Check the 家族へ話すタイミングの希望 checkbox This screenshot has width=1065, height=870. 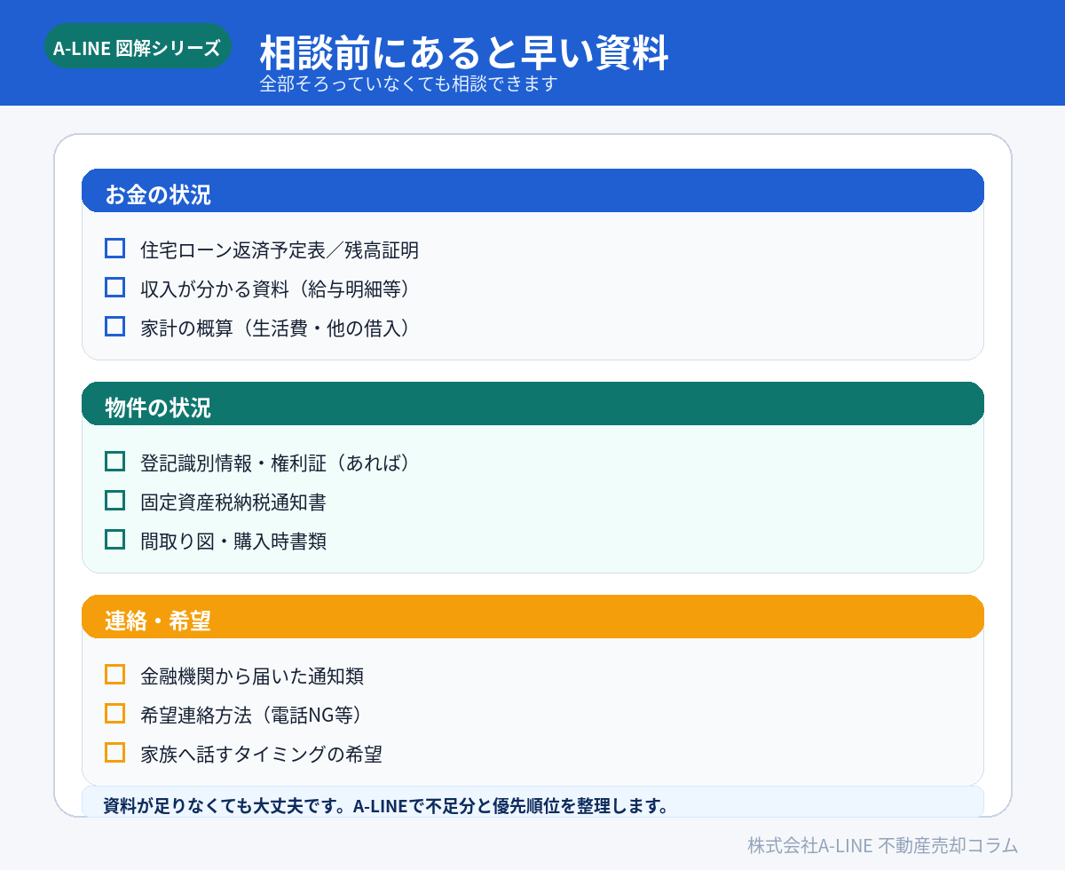[114, 752]
